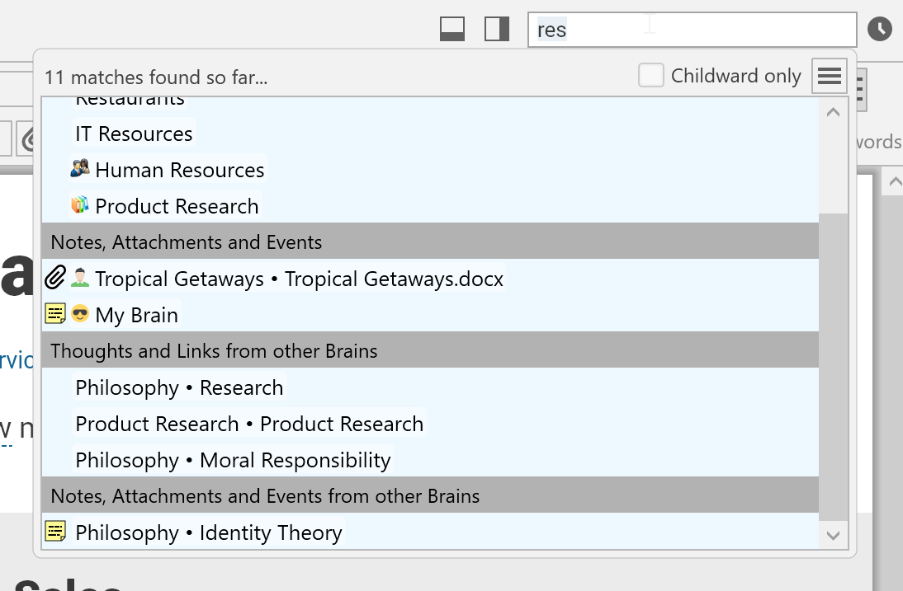Choose Product Research • Product Research result

click(249, 424)
